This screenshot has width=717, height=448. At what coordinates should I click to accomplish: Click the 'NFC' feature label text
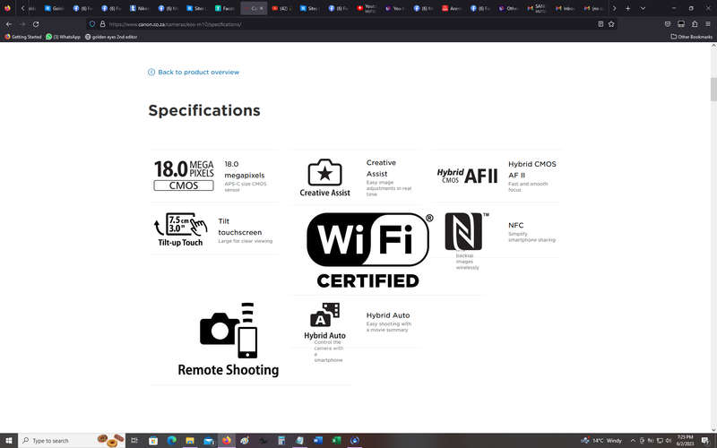(516, 226)
